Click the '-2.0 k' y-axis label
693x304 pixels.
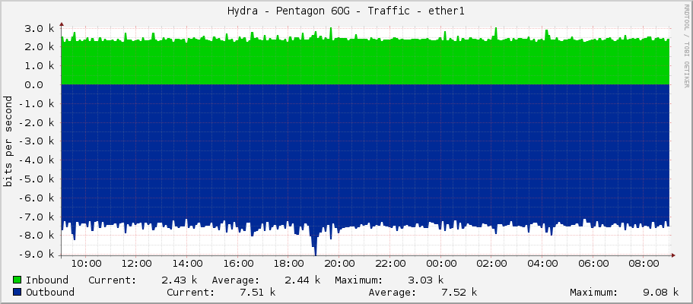(37, 122)
